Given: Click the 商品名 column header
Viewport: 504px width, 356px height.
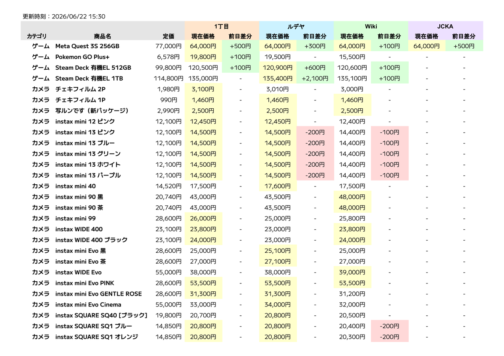Looking at the screenshot, I should pos(102,37).
